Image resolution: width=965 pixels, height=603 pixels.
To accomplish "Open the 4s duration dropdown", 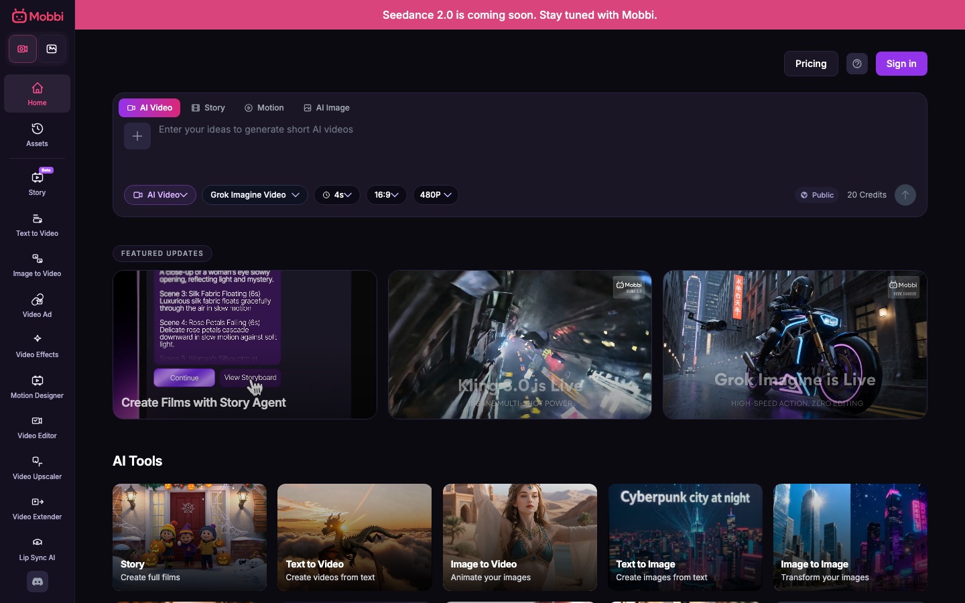I will tap(337, 195).
